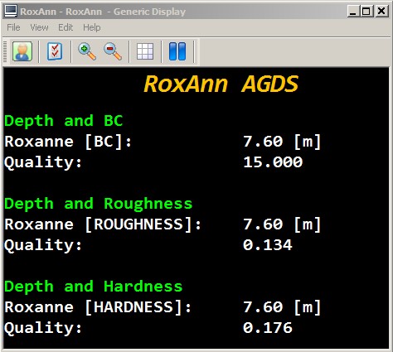Open the Help menu
Screen dimensions: 393x352
(x=92, y=27)
